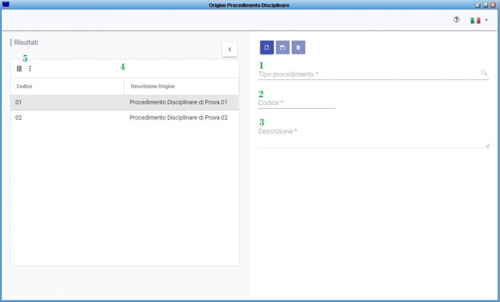Collapse the Risultati panel with chevron
Viewport: 500px width, 302px height.
[x=230, y=49]
